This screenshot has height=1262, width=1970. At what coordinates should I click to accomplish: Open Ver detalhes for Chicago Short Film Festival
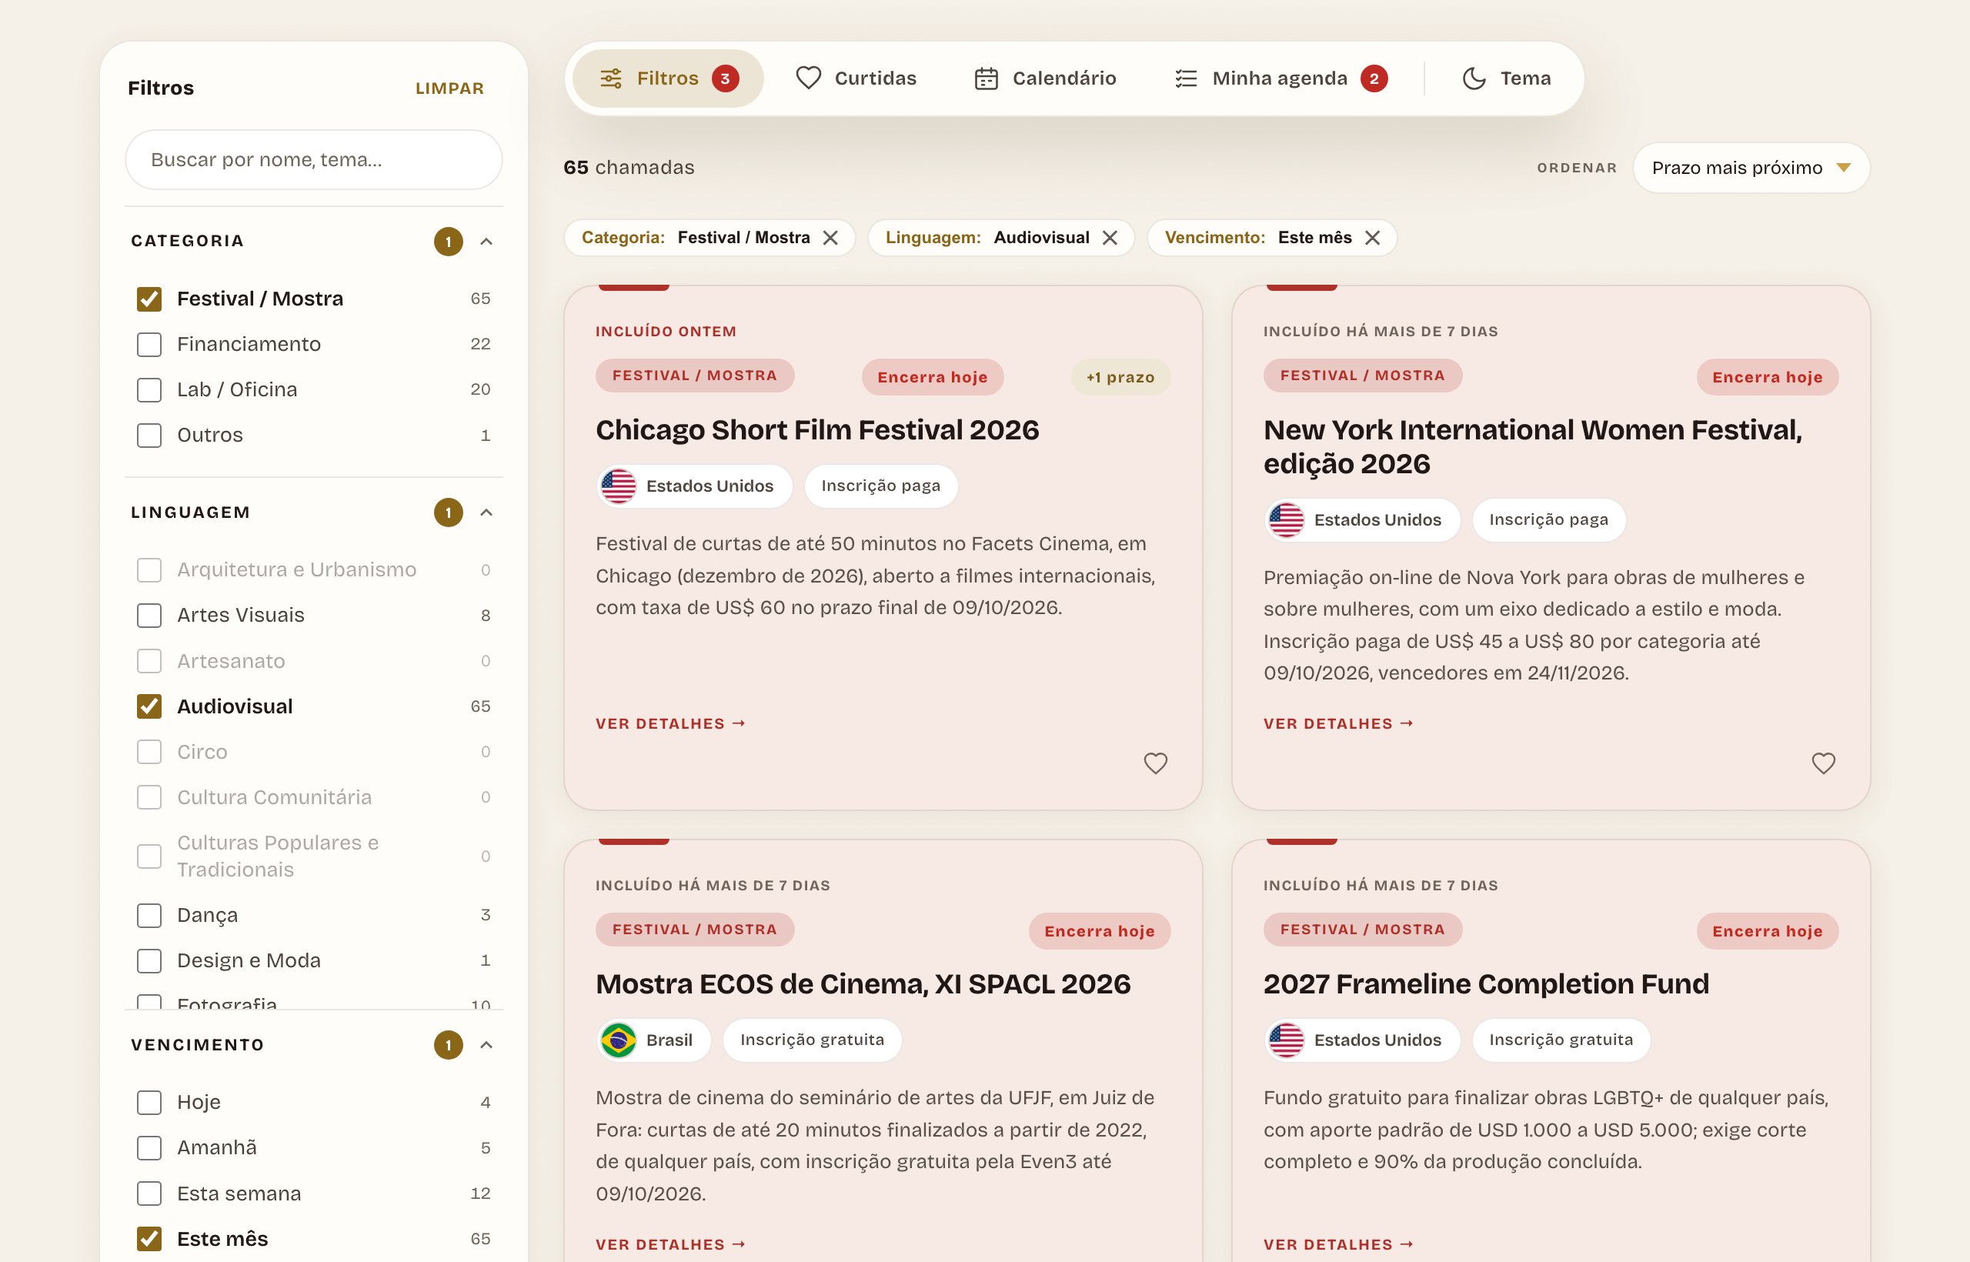pyautogui.click(x=670, y=723)
